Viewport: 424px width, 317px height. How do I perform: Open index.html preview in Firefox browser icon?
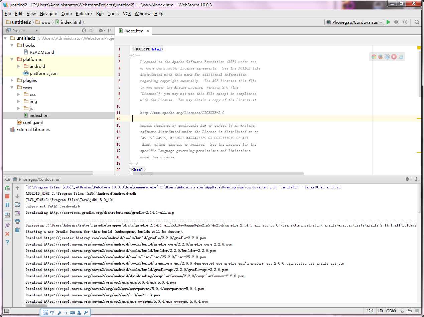point(380,57)
